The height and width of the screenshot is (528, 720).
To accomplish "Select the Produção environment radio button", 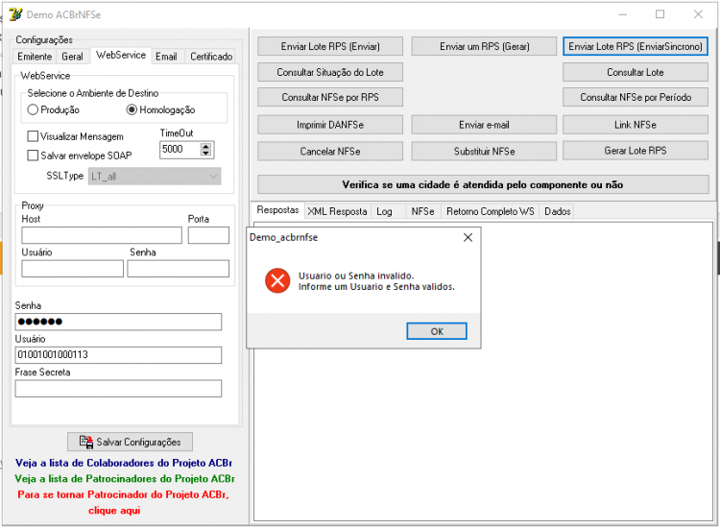I will [x=33, y=109].
